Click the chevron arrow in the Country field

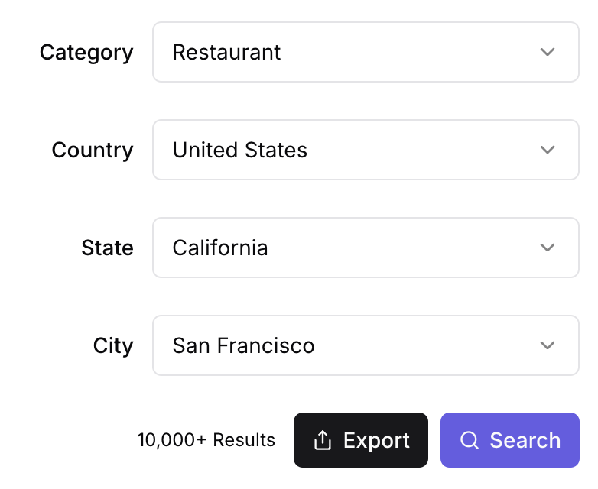547,150
